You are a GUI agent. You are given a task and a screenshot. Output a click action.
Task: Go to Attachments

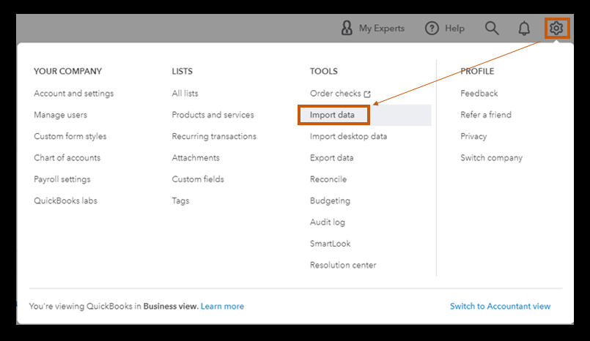coord(195,157)
